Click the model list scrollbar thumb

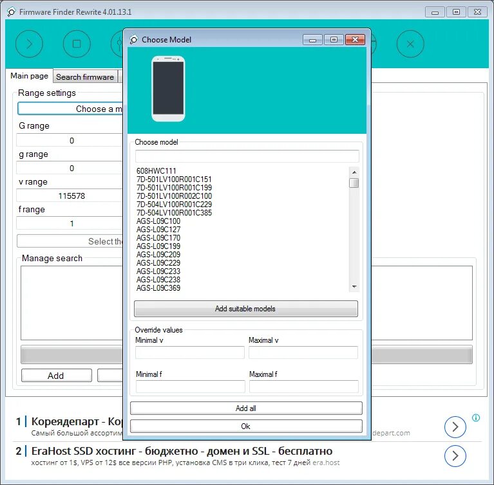(354, 183)
